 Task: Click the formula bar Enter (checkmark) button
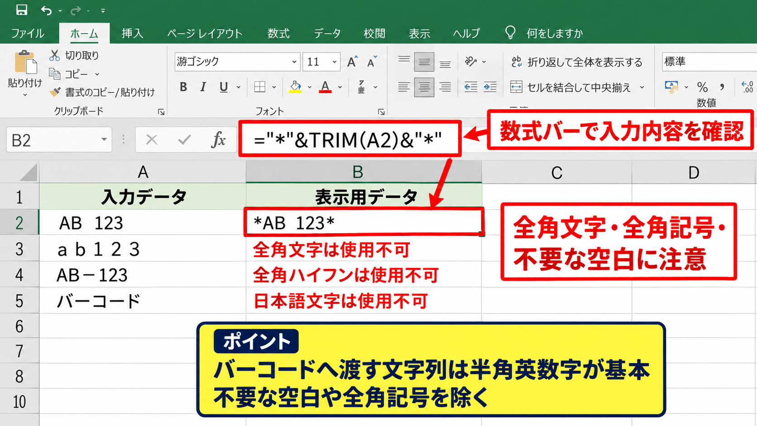click(x=184, y=140)
